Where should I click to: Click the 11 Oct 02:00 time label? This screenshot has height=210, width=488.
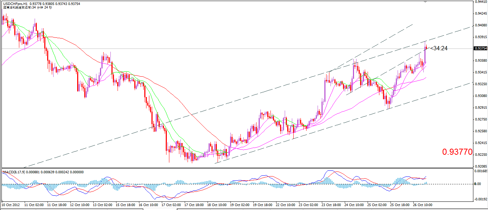coord(34,205)
